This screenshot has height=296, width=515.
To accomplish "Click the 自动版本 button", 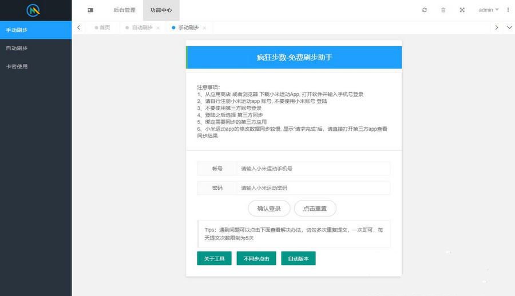I will coord(298,259).
